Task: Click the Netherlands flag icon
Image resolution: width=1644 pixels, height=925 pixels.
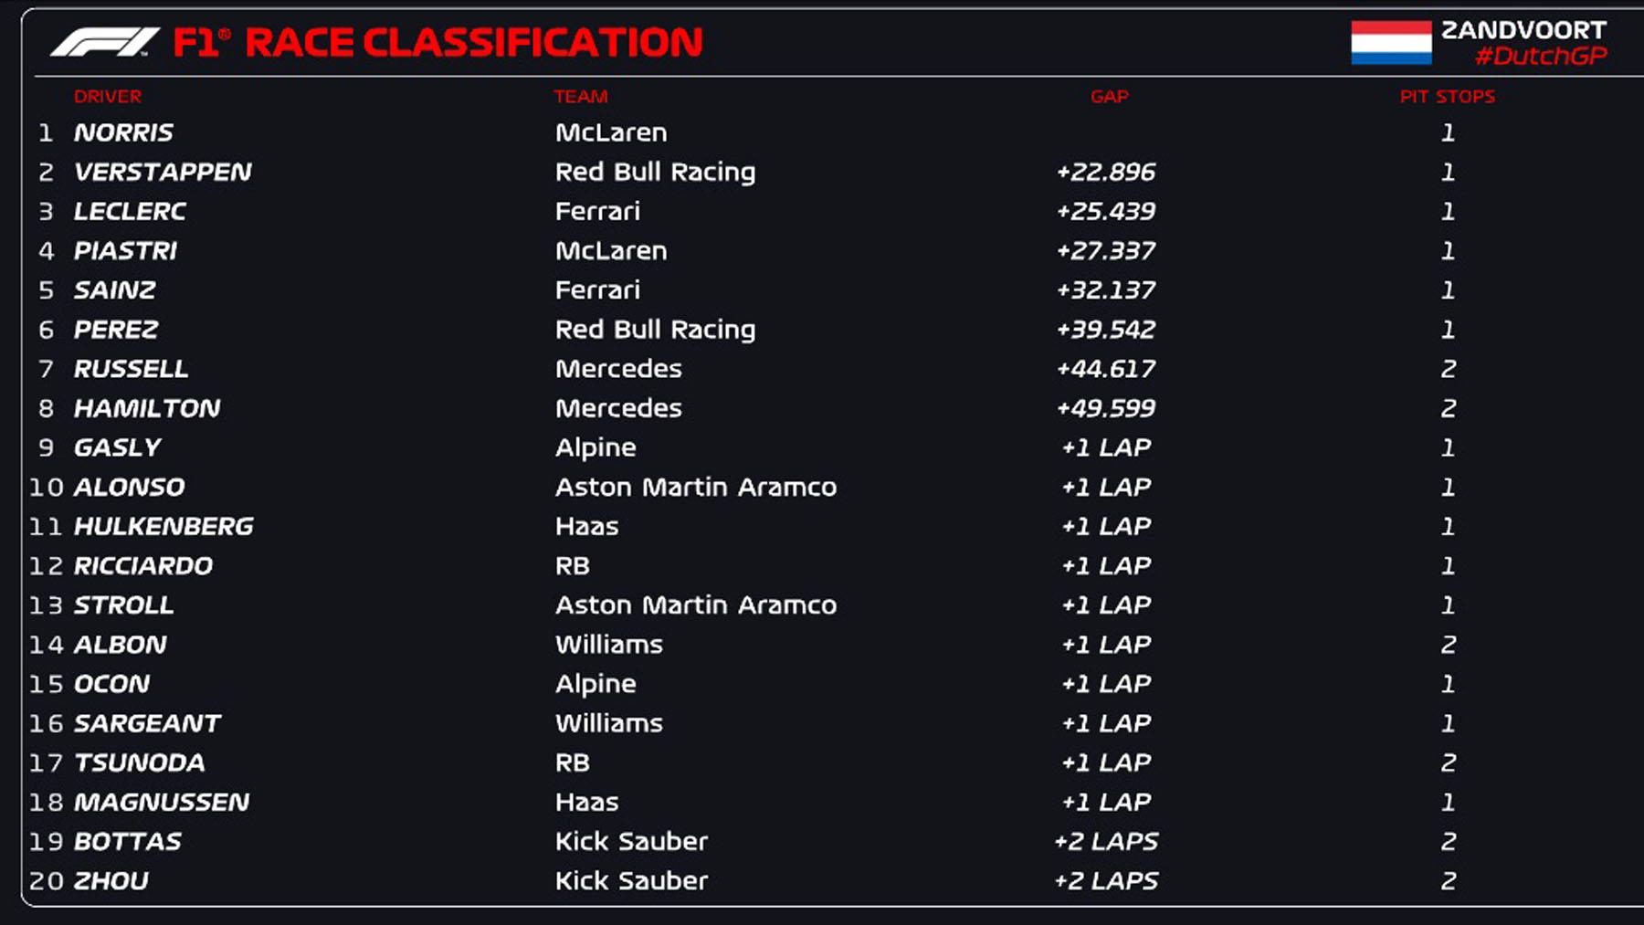Action: (1391, 43)
